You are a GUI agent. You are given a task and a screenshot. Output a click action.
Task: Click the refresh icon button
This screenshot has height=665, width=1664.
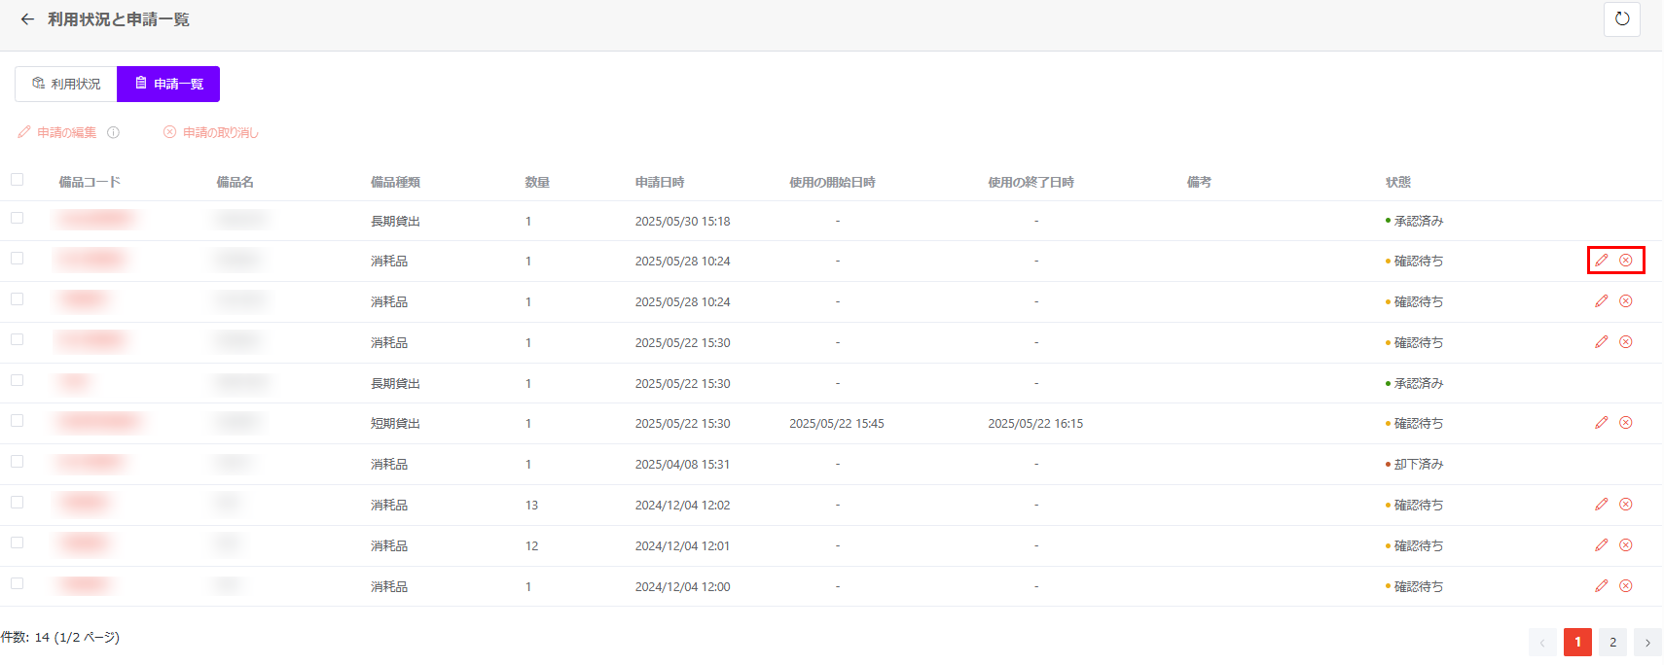click(x=1622, y=19)
